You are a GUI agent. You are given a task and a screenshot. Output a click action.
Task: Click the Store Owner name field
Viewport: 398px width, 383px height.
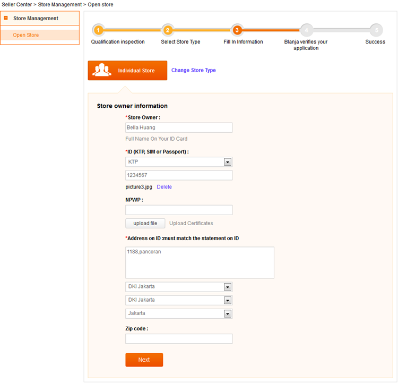179,127
